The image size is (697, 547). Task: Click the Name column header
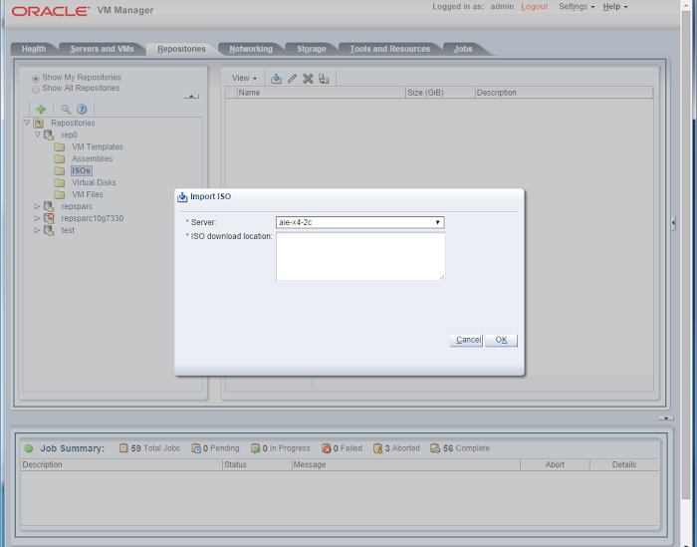(321, 93)
